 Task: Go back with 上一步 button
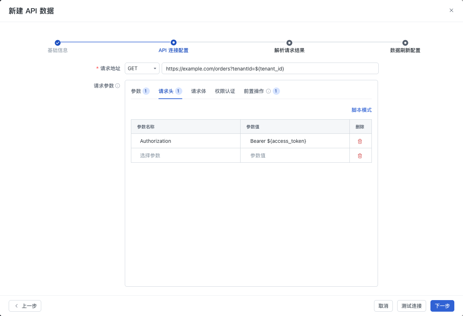[x=25, y=306]
